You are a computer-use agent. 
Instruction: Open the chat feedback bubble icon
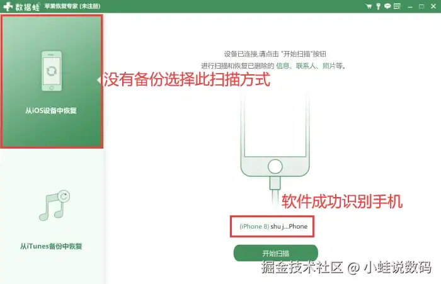point(387,6)
